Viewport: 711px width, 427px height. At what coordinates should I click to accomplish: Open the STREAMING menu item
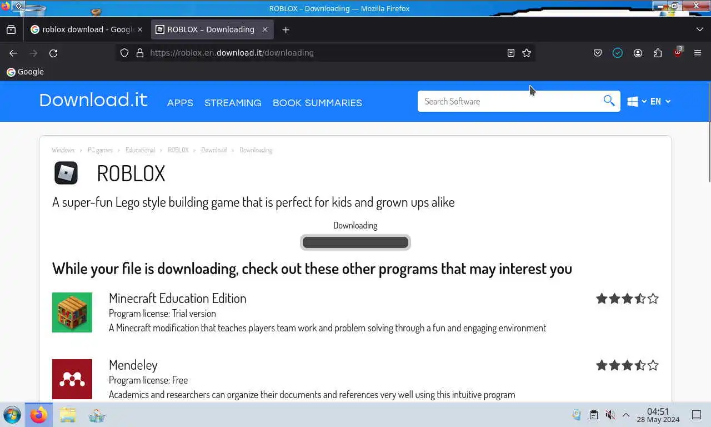(x=233, y=103)
